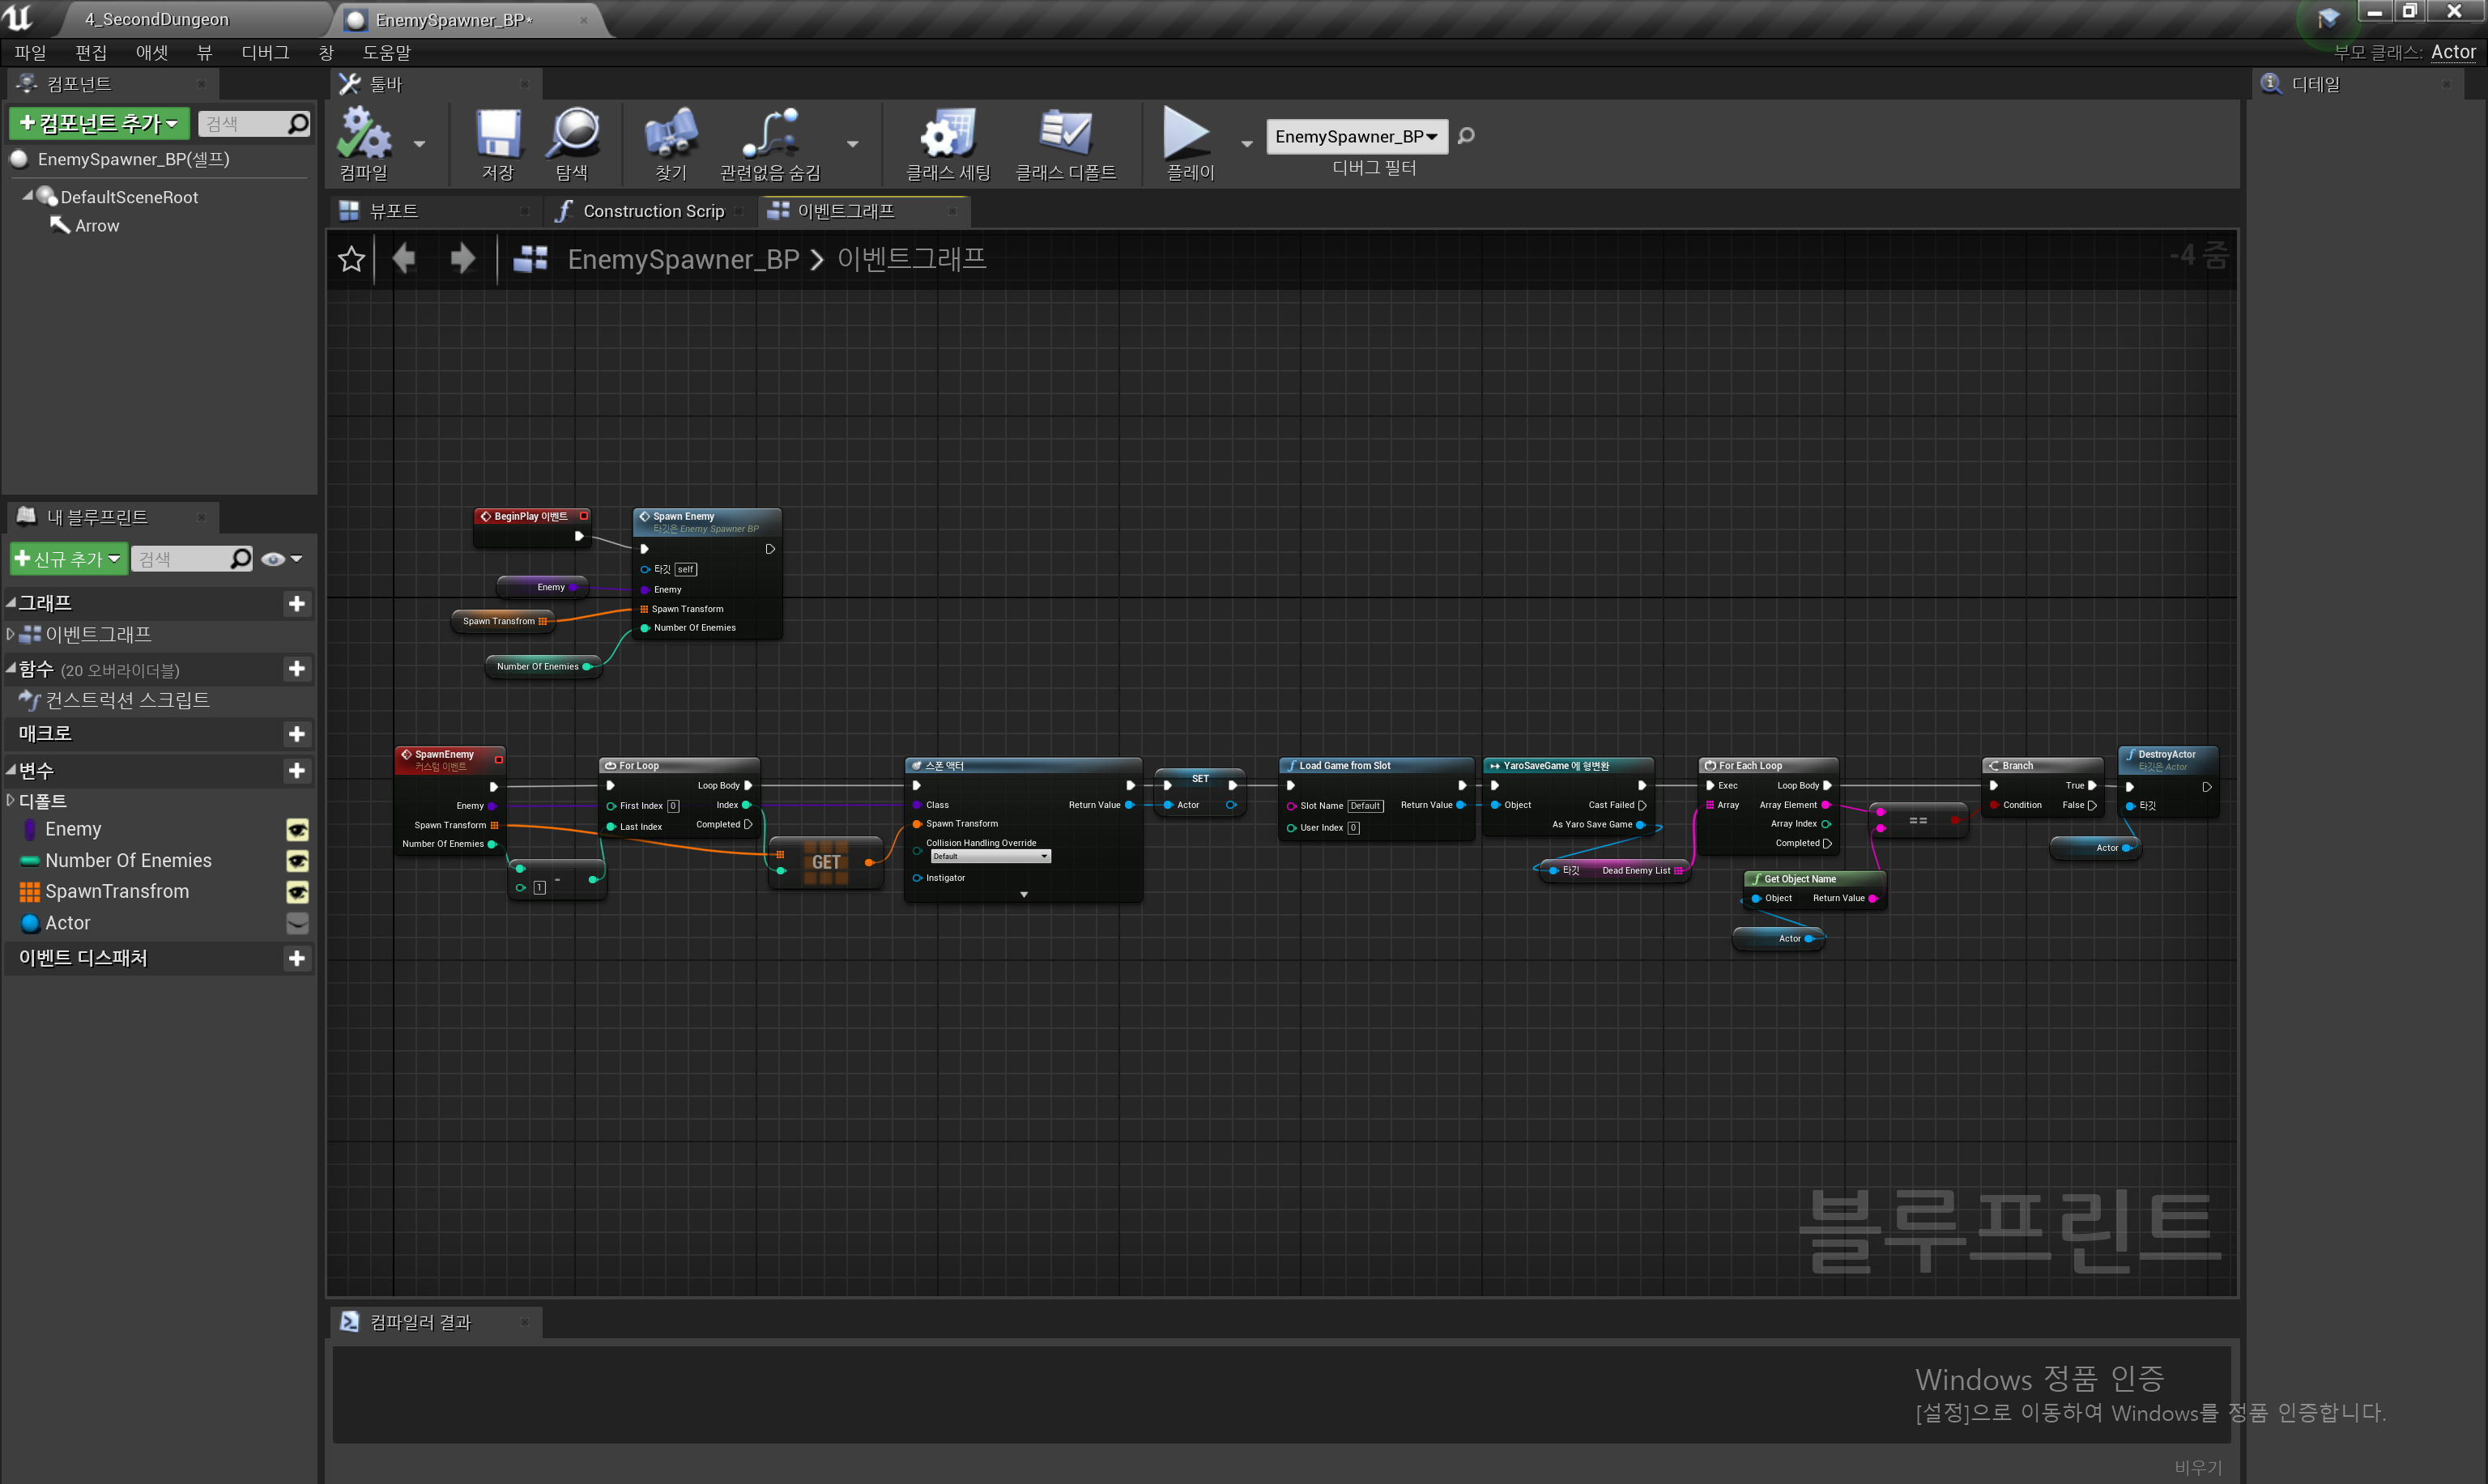The height and width of the screenshot is (1484, 2488).
Task: Click the Compile (컴파일) toolbar icon
Action: [x=363, y=134]
